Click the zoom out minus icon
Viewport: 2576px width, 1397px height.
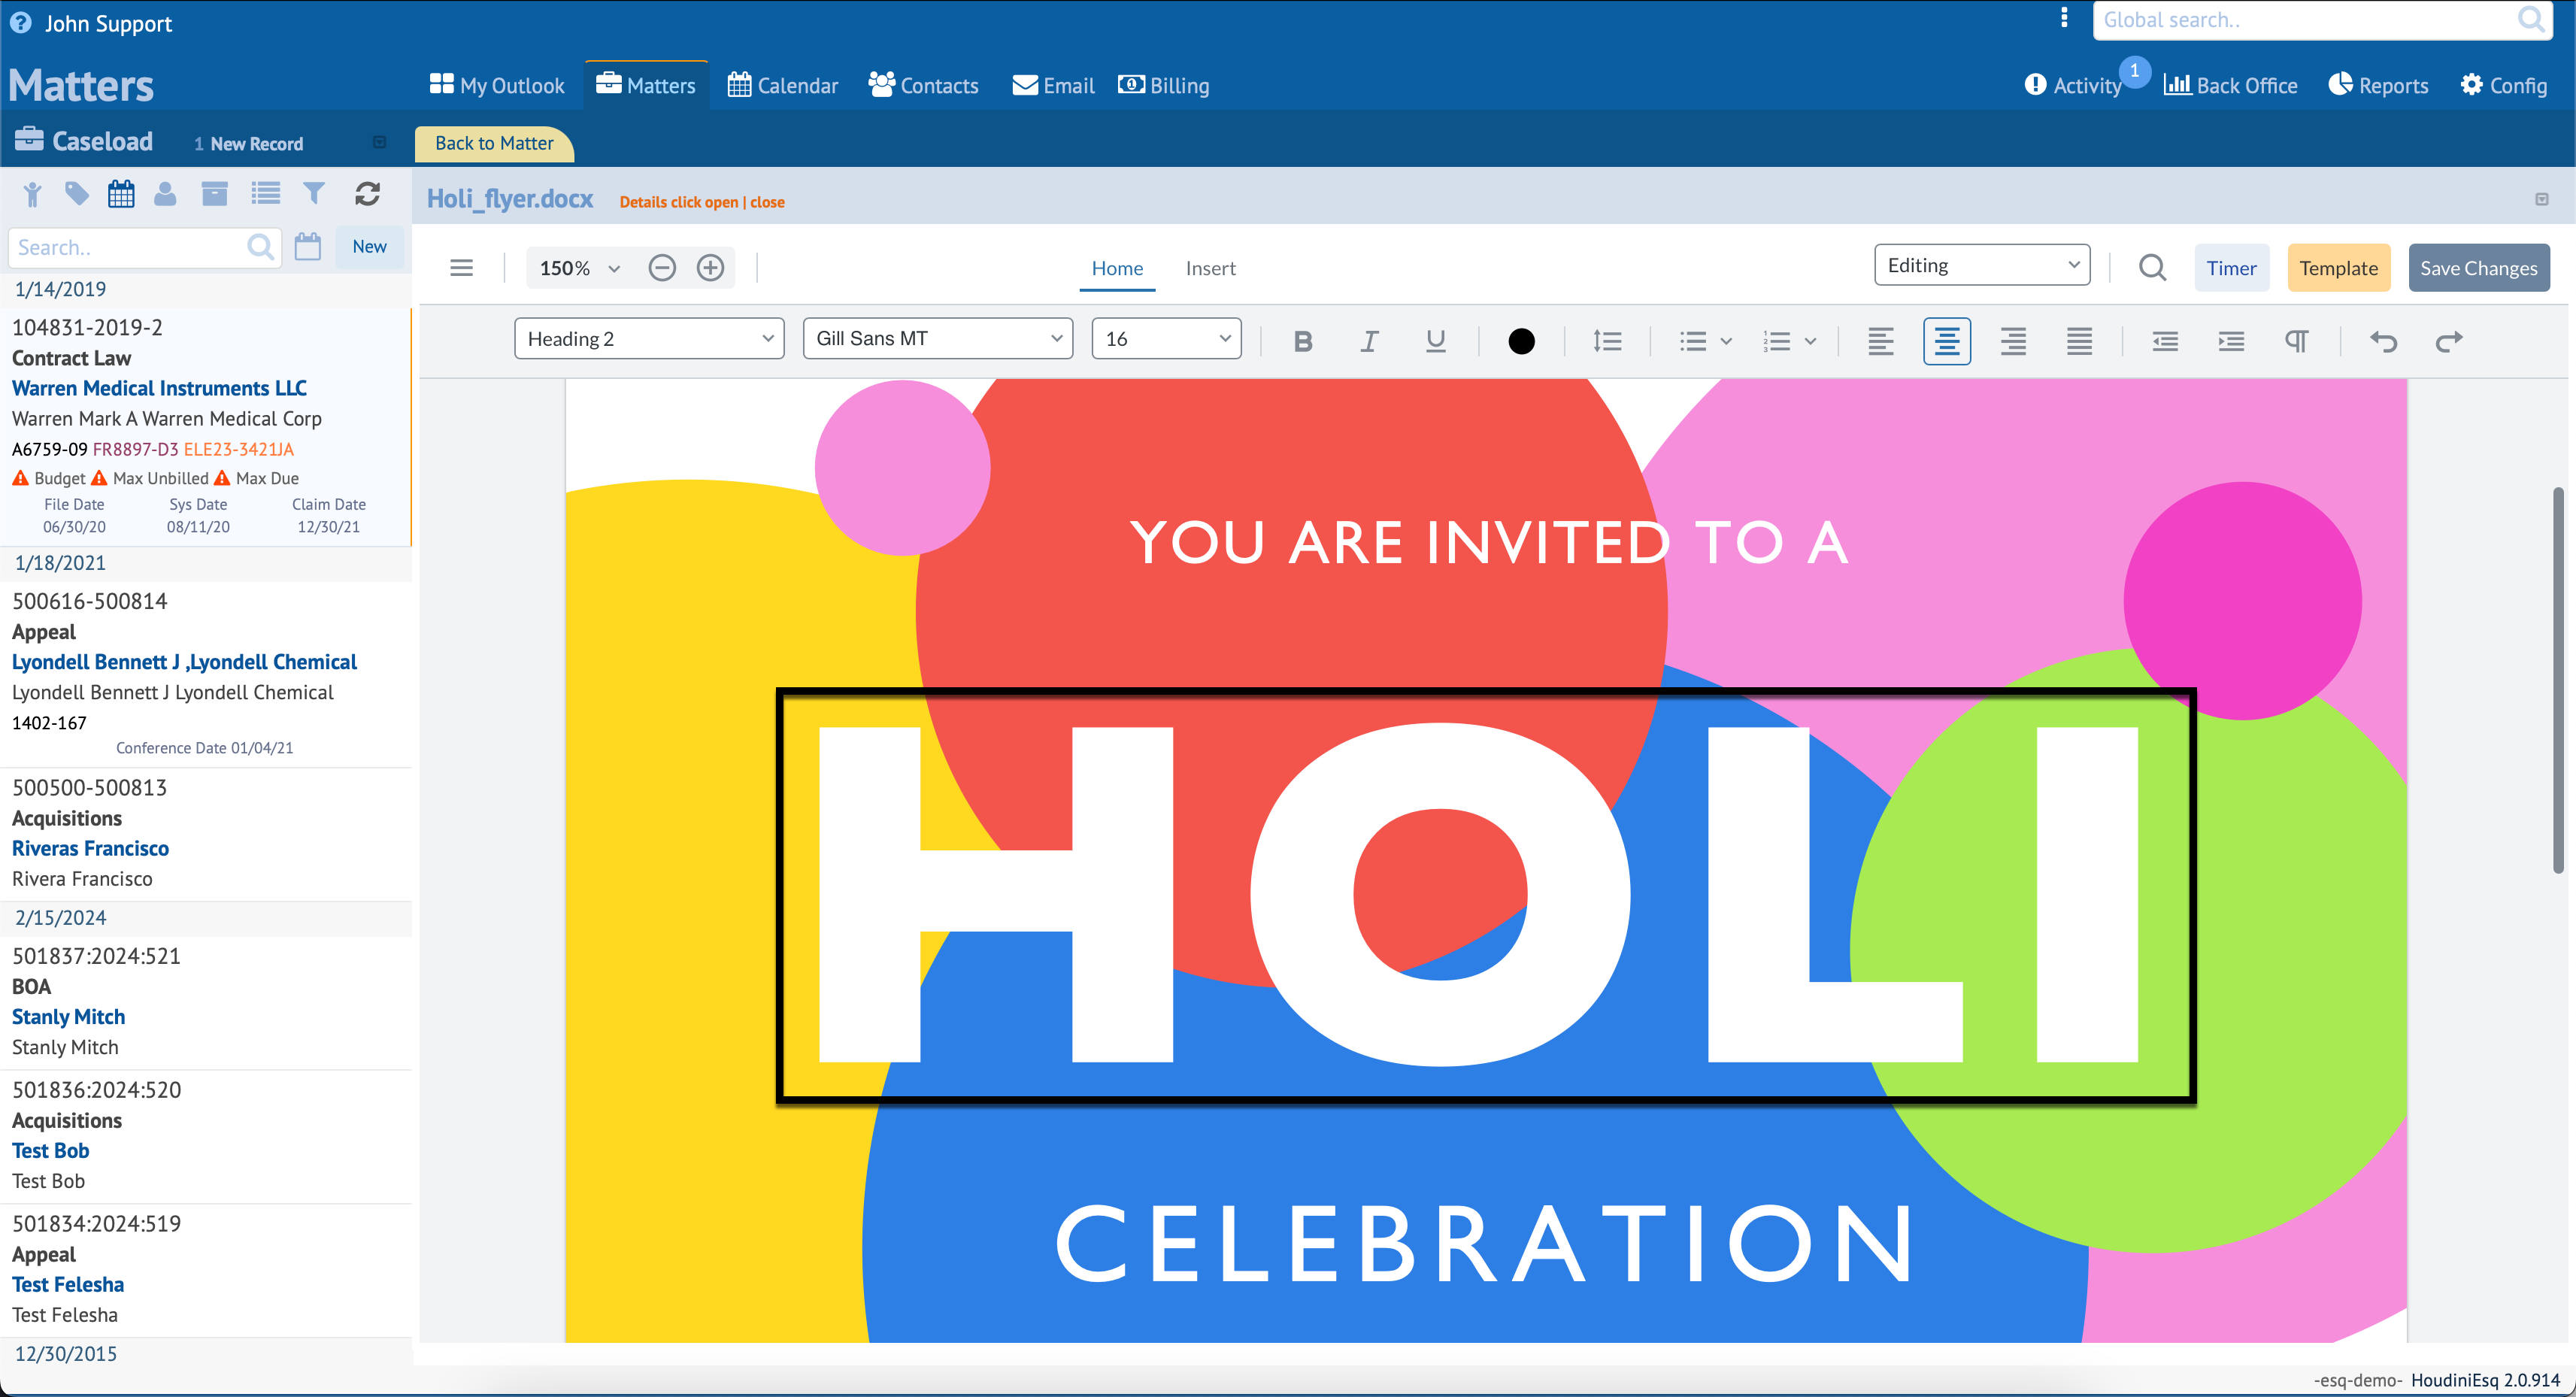click(662, 268)
